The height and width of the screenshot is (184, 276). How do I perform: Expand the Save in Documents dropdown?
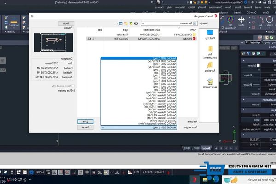coord(143,23)
